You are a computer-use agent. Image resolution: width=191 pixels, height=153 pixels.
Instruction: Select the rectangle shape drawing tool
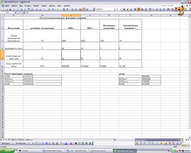[x=36, y=143]
